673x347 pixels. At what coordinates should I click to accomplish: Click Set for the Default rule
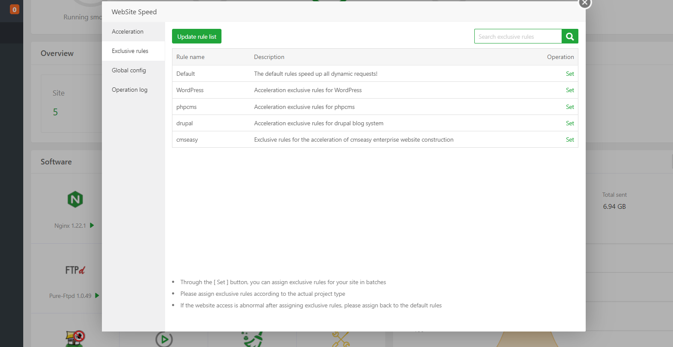570,74
